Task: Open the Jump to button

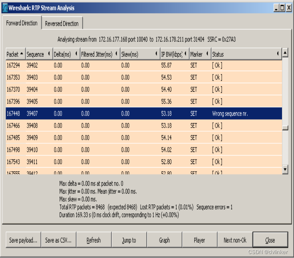Action: click(x=129, y=240)
